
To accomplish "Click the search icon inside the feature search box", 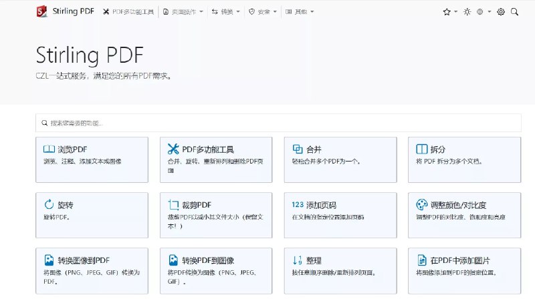I will (45, 123).
